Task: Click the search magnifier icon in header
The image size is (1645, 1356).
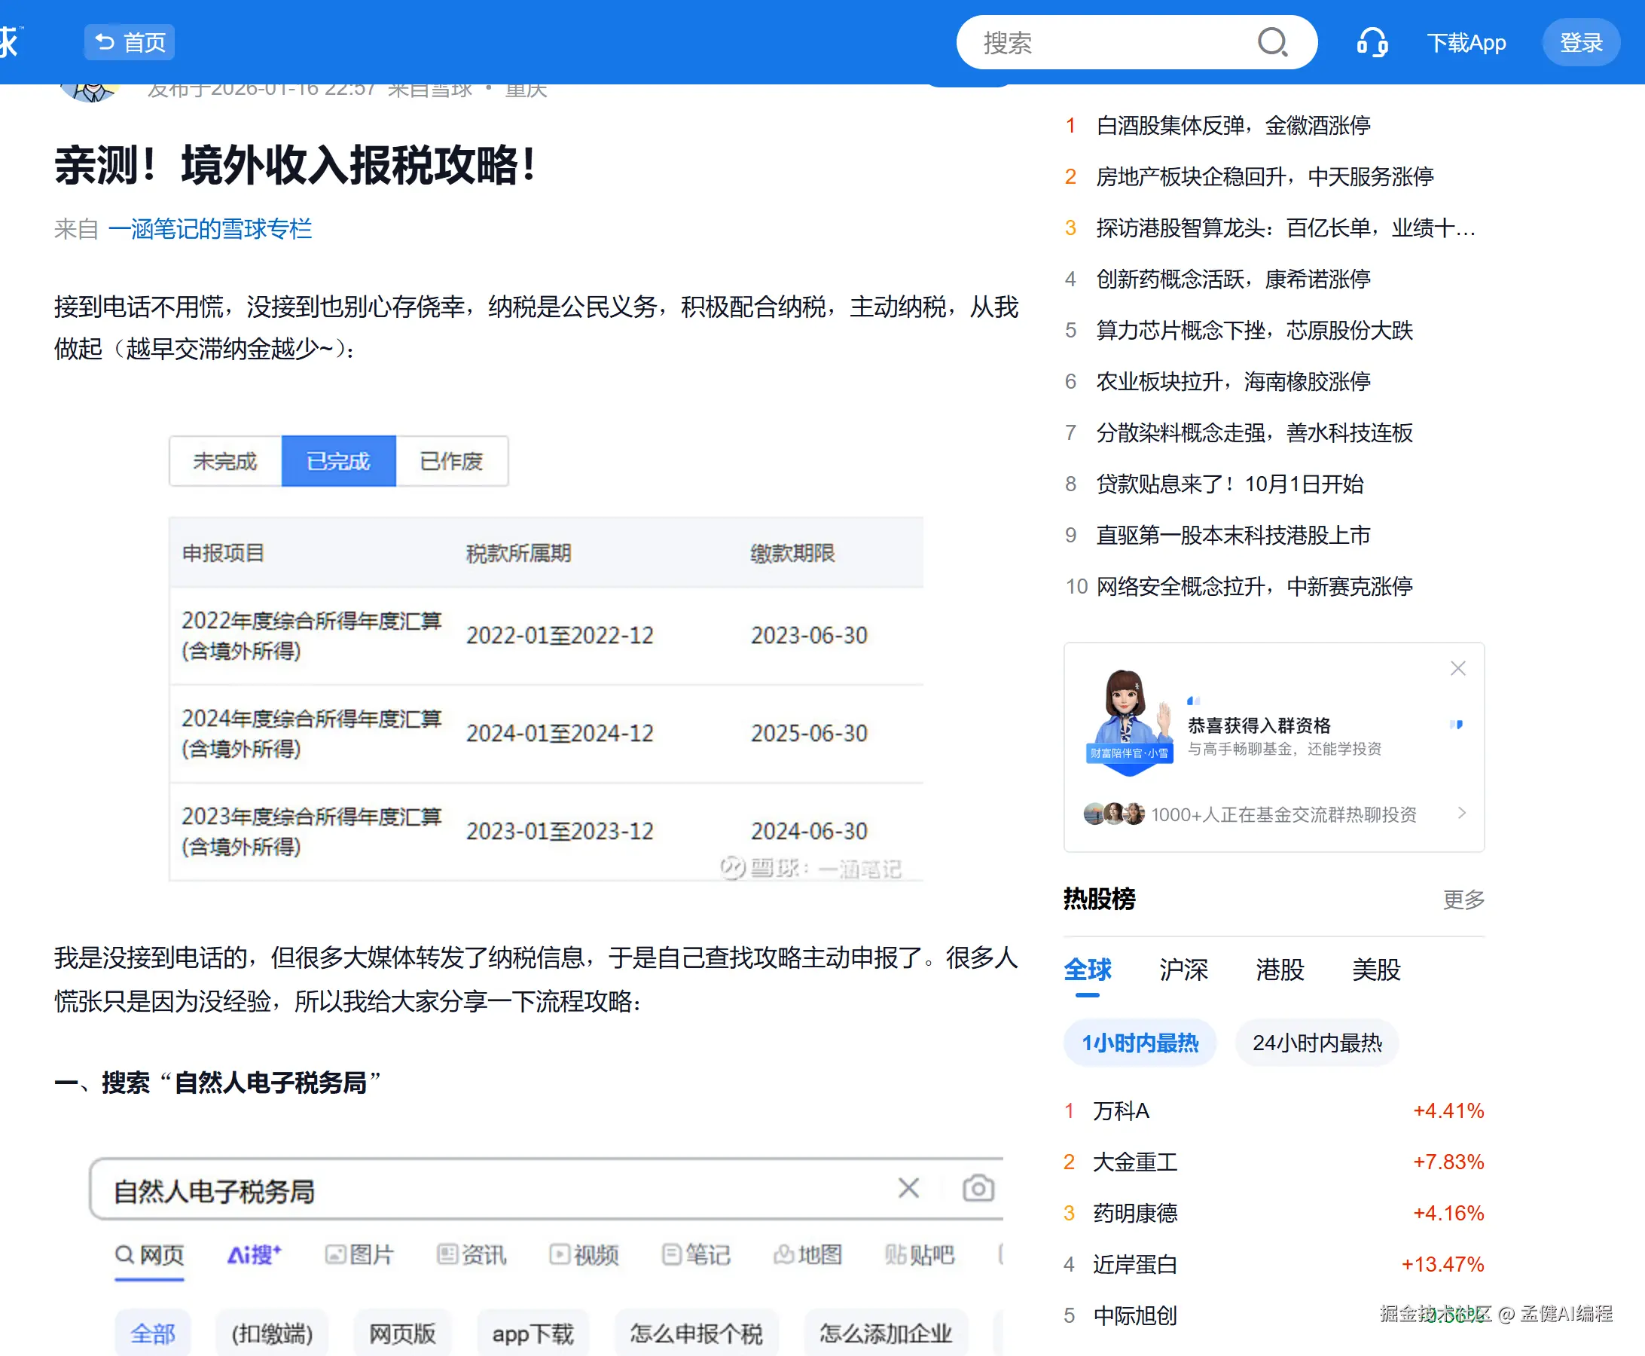Action: [x=1271, y=42]
